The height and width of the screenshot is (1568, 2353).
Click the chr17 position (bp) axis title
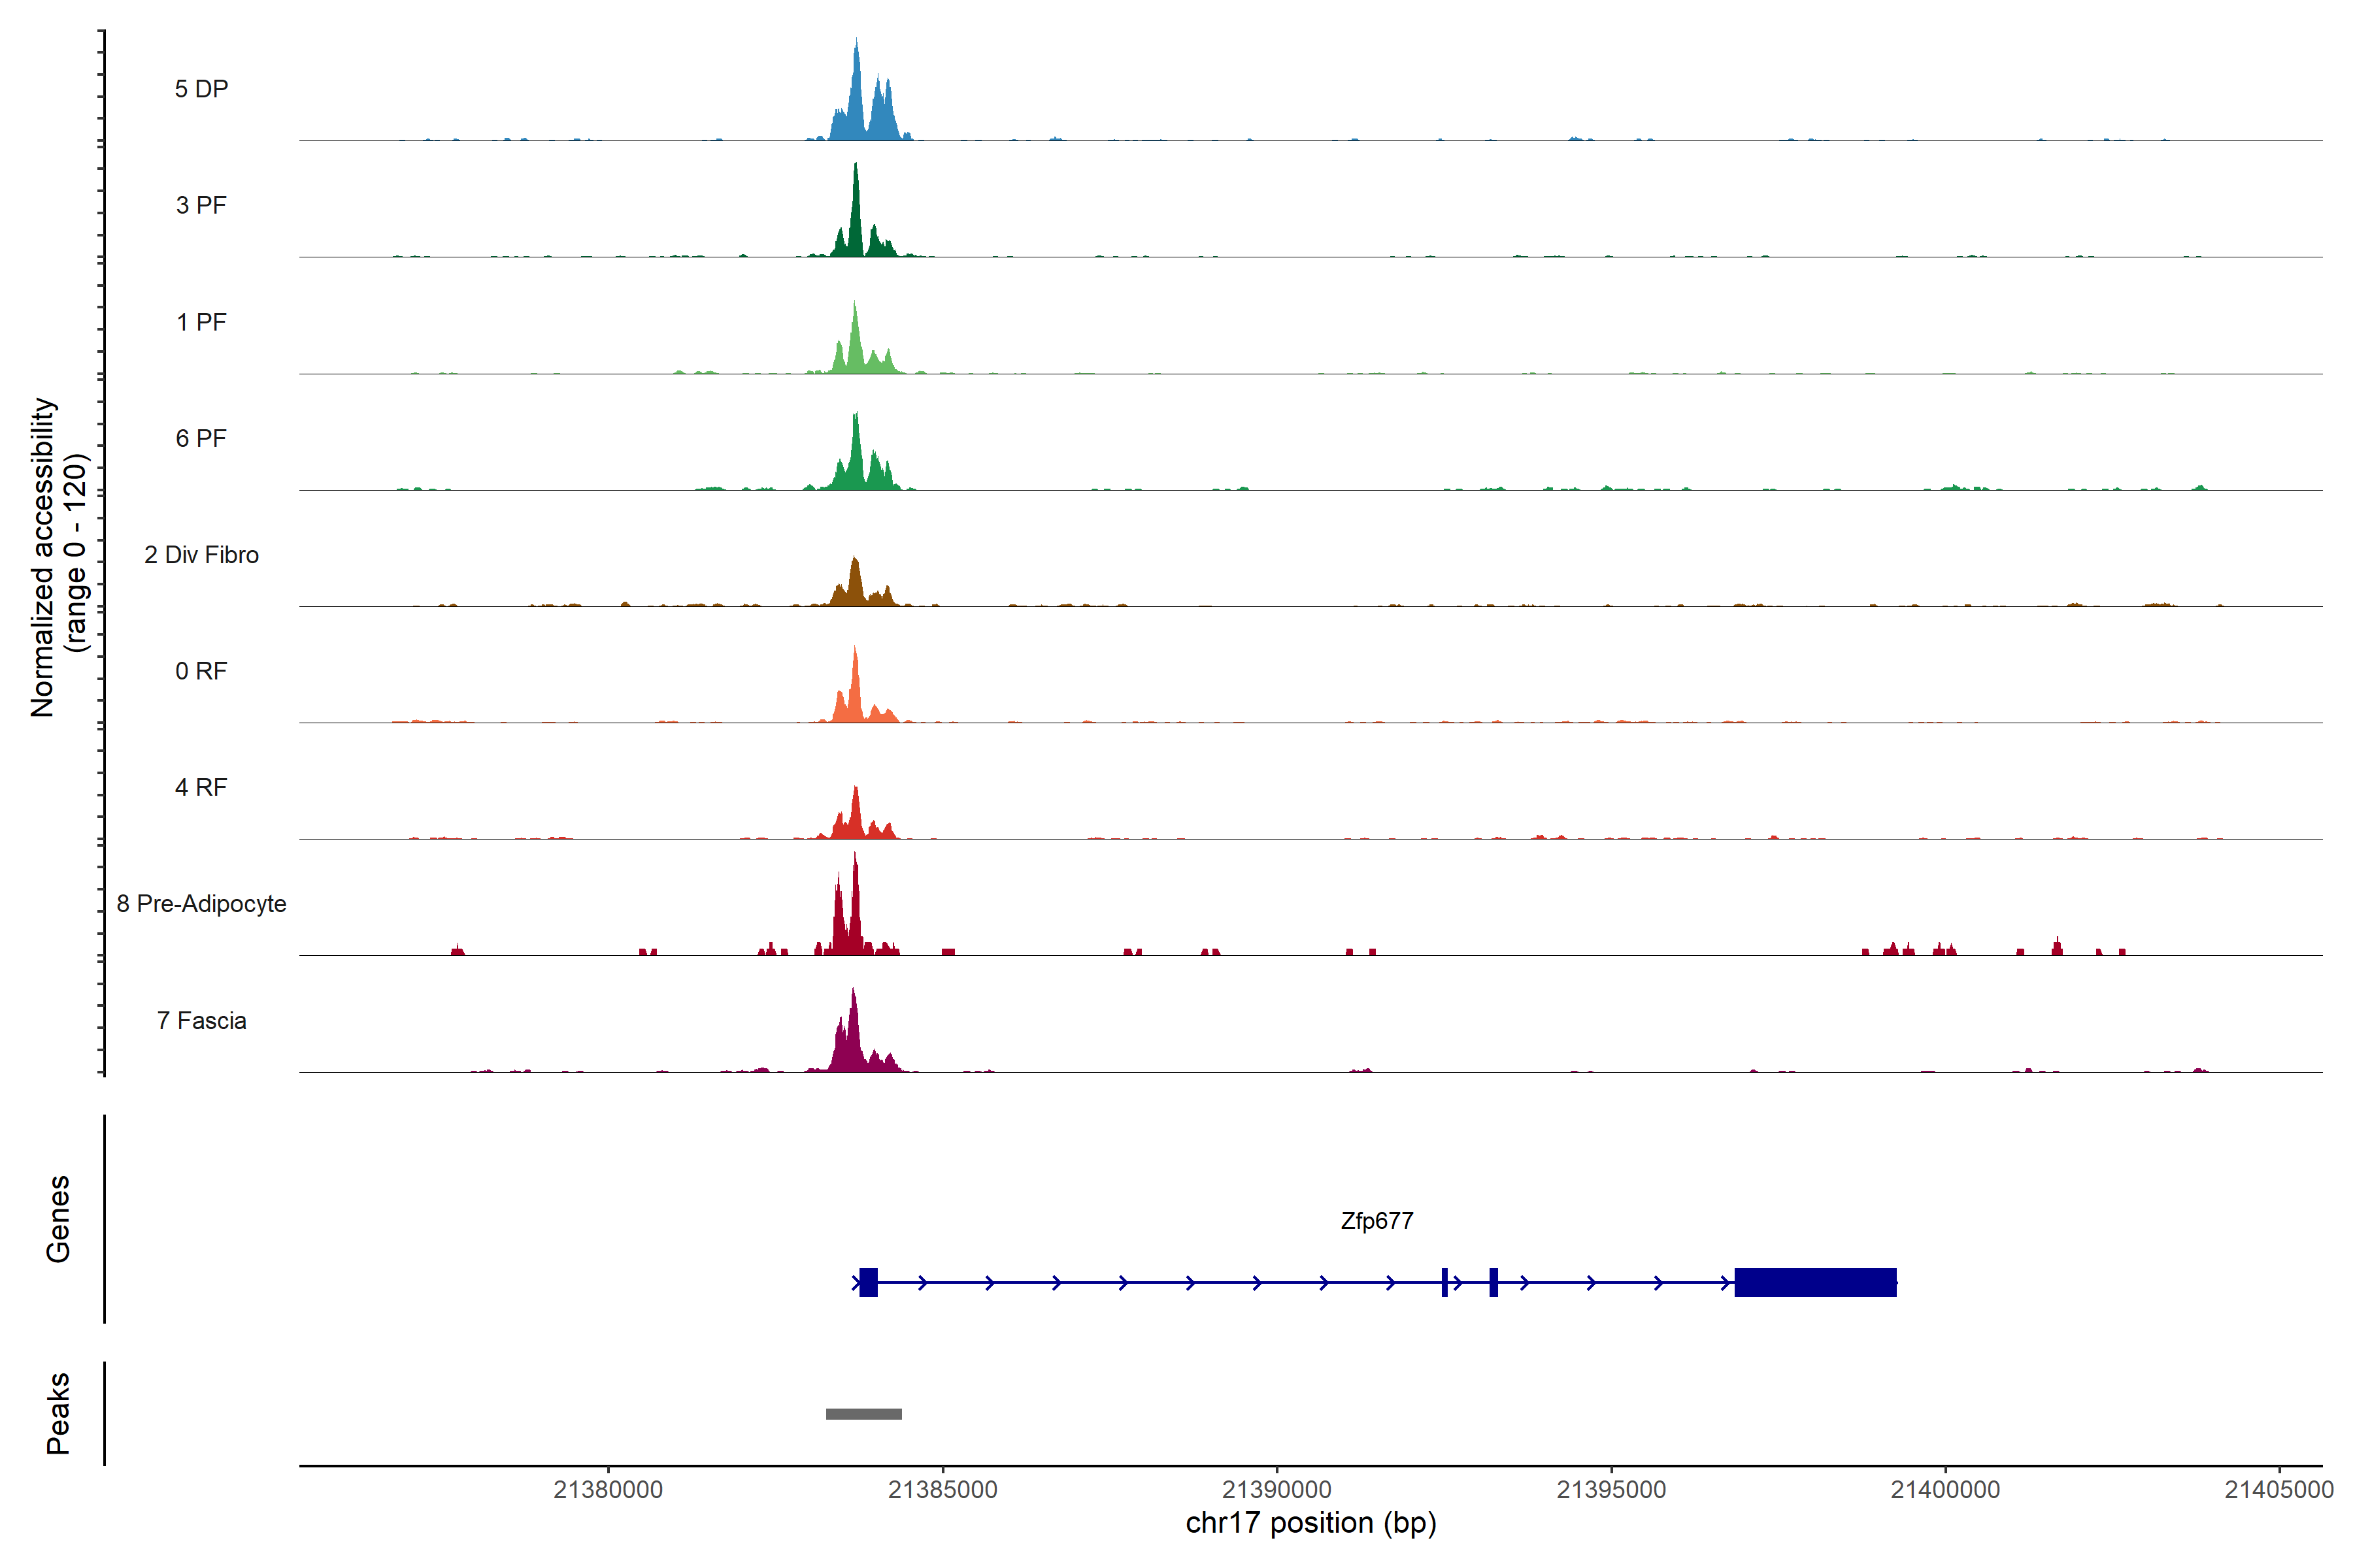(x=1310, y=1523)
